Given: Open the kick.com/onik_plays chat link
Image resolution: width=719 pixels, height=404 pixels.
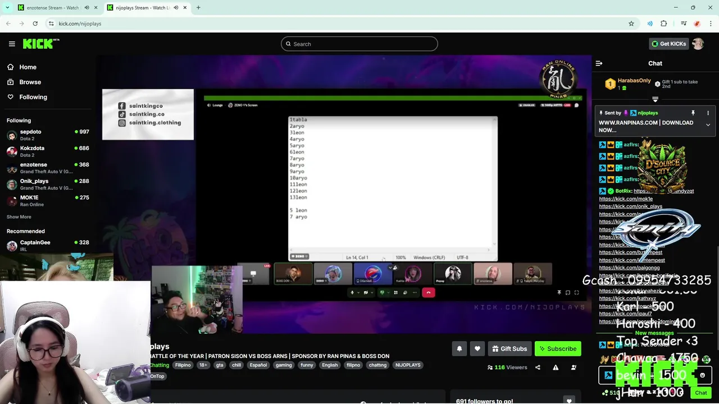Looking at the screenshot, I should tap(630, 206).
